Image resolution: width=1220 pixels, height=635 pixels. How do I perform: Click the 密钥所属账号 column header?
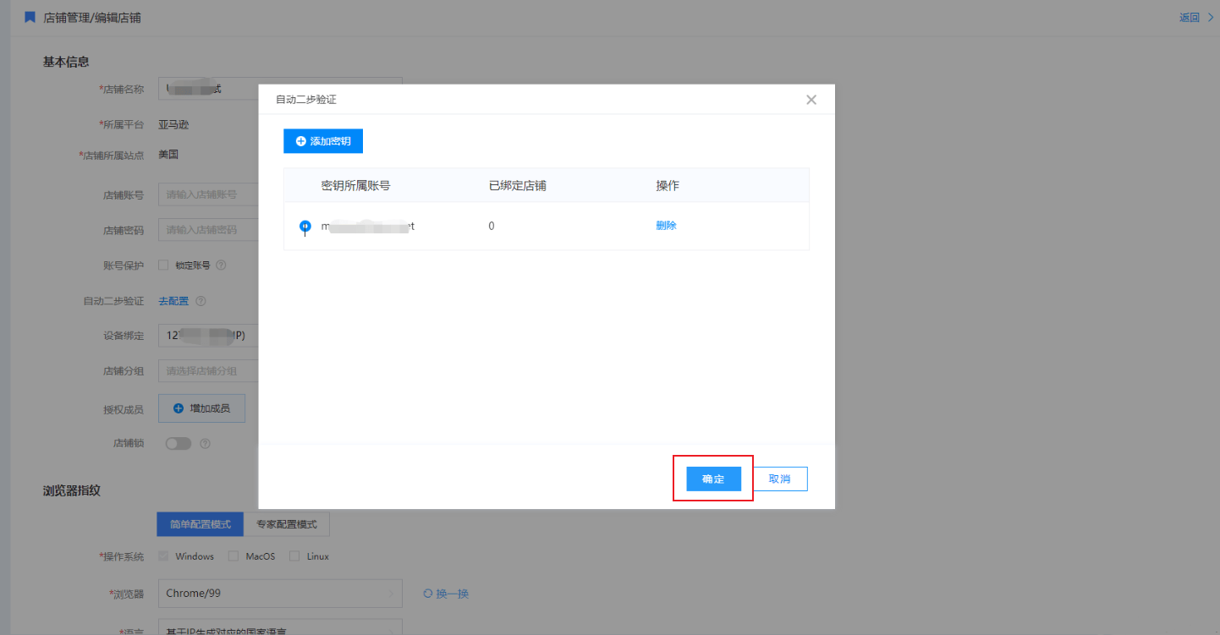pyautogui.click(x=355, y=185)
